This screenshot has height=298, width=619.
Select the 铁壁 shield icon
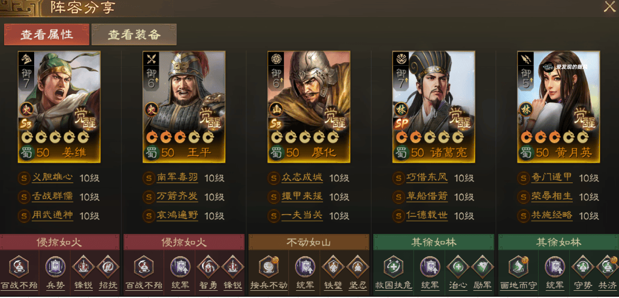(333, 266)
